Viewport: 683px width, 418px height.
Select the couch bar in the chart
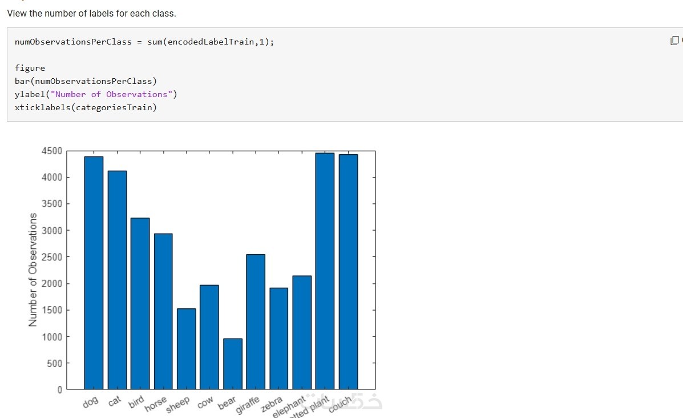[x=348, y=272]
